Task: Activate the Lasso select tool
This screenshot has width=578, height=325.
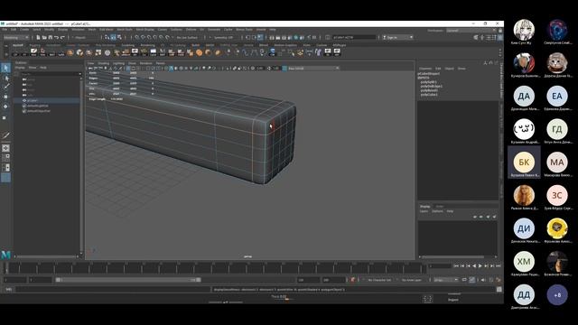Action: (6, 79)
